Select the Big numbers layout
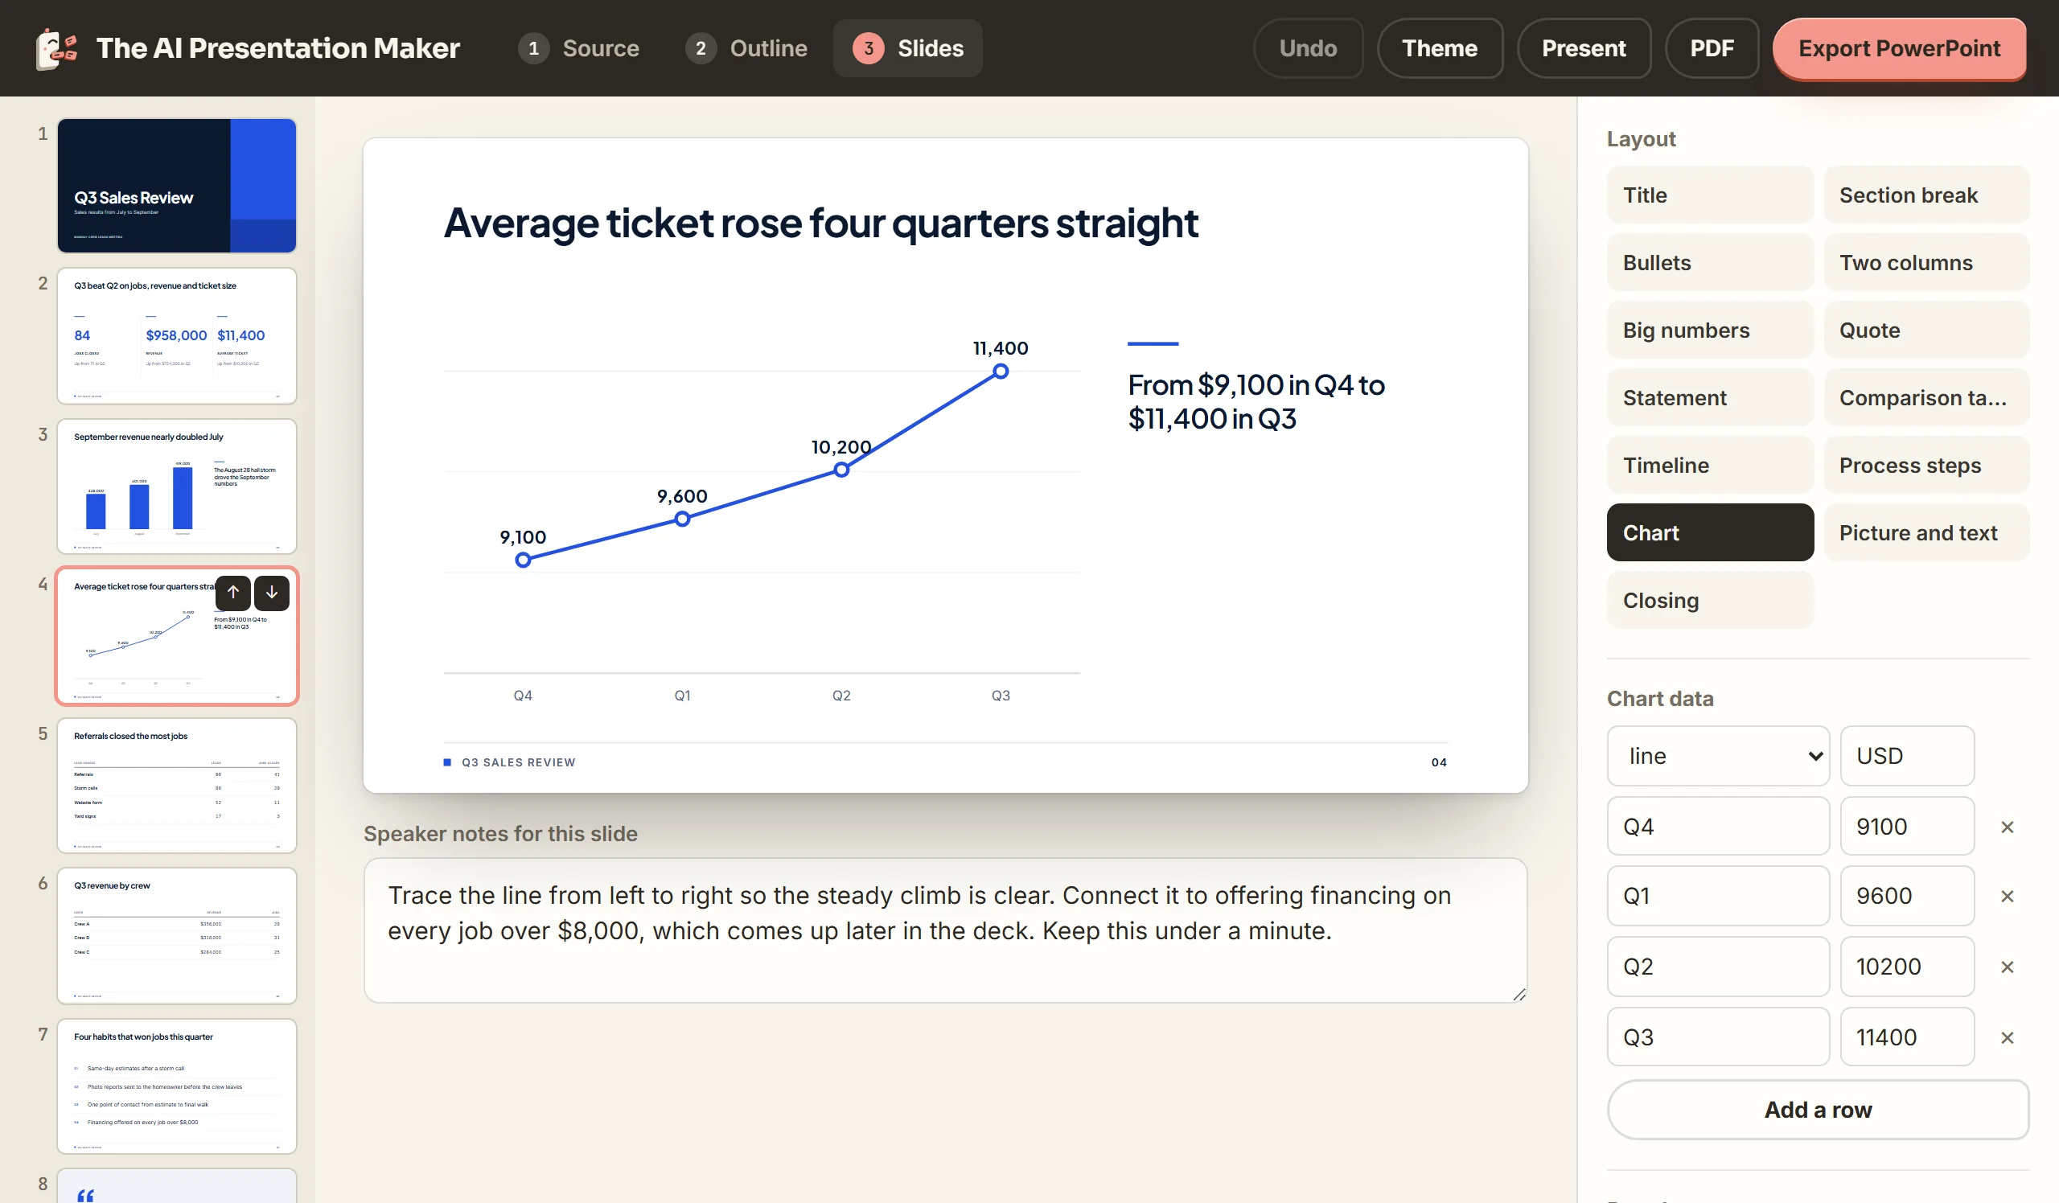 click(x=1710, y=330)
